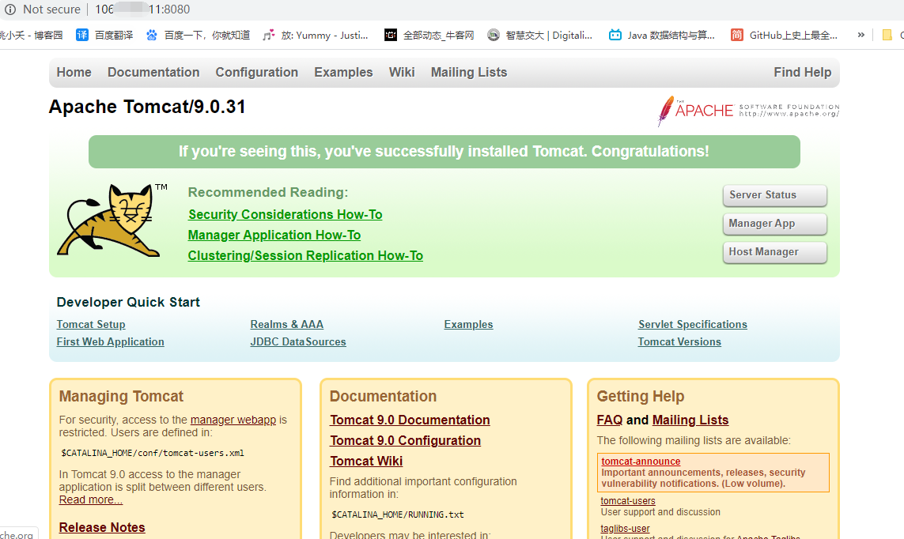904x539 pixels.
Task: Open the Documentation nav item
Action: click(x=153, y=72)
